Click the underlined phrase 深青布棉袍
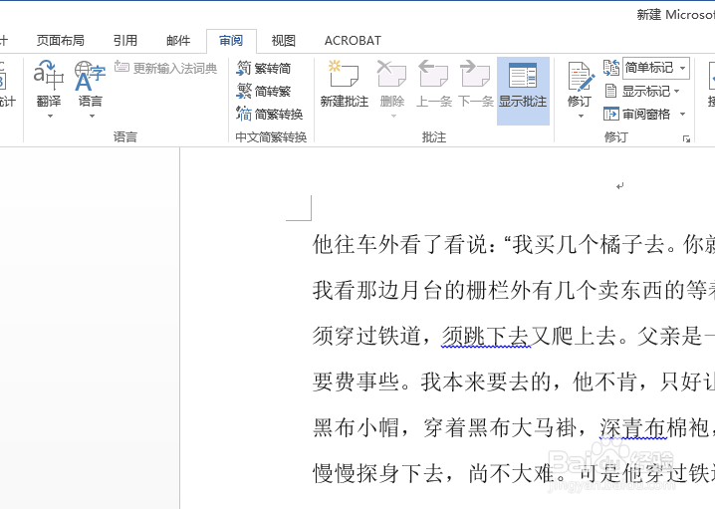 pos(653,427)
